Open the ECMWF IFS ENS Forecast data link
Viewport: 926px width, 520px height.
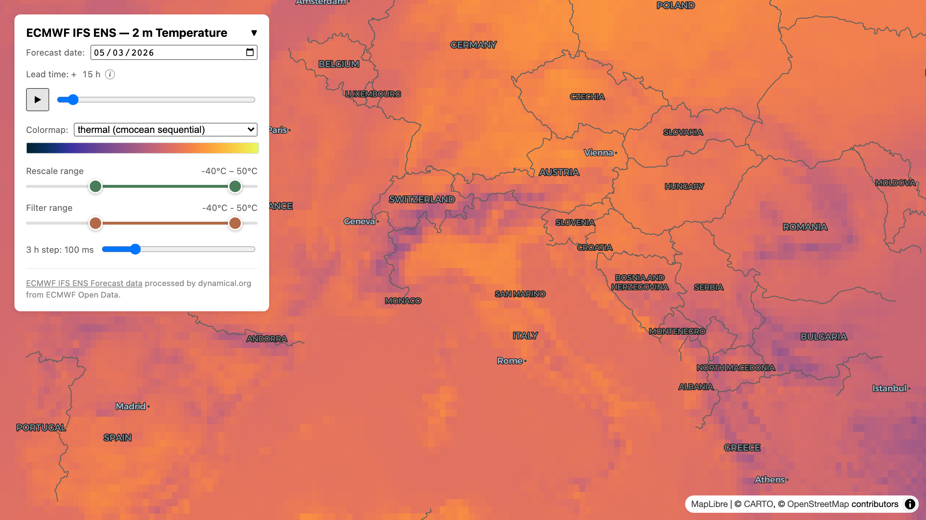[84, 283]
